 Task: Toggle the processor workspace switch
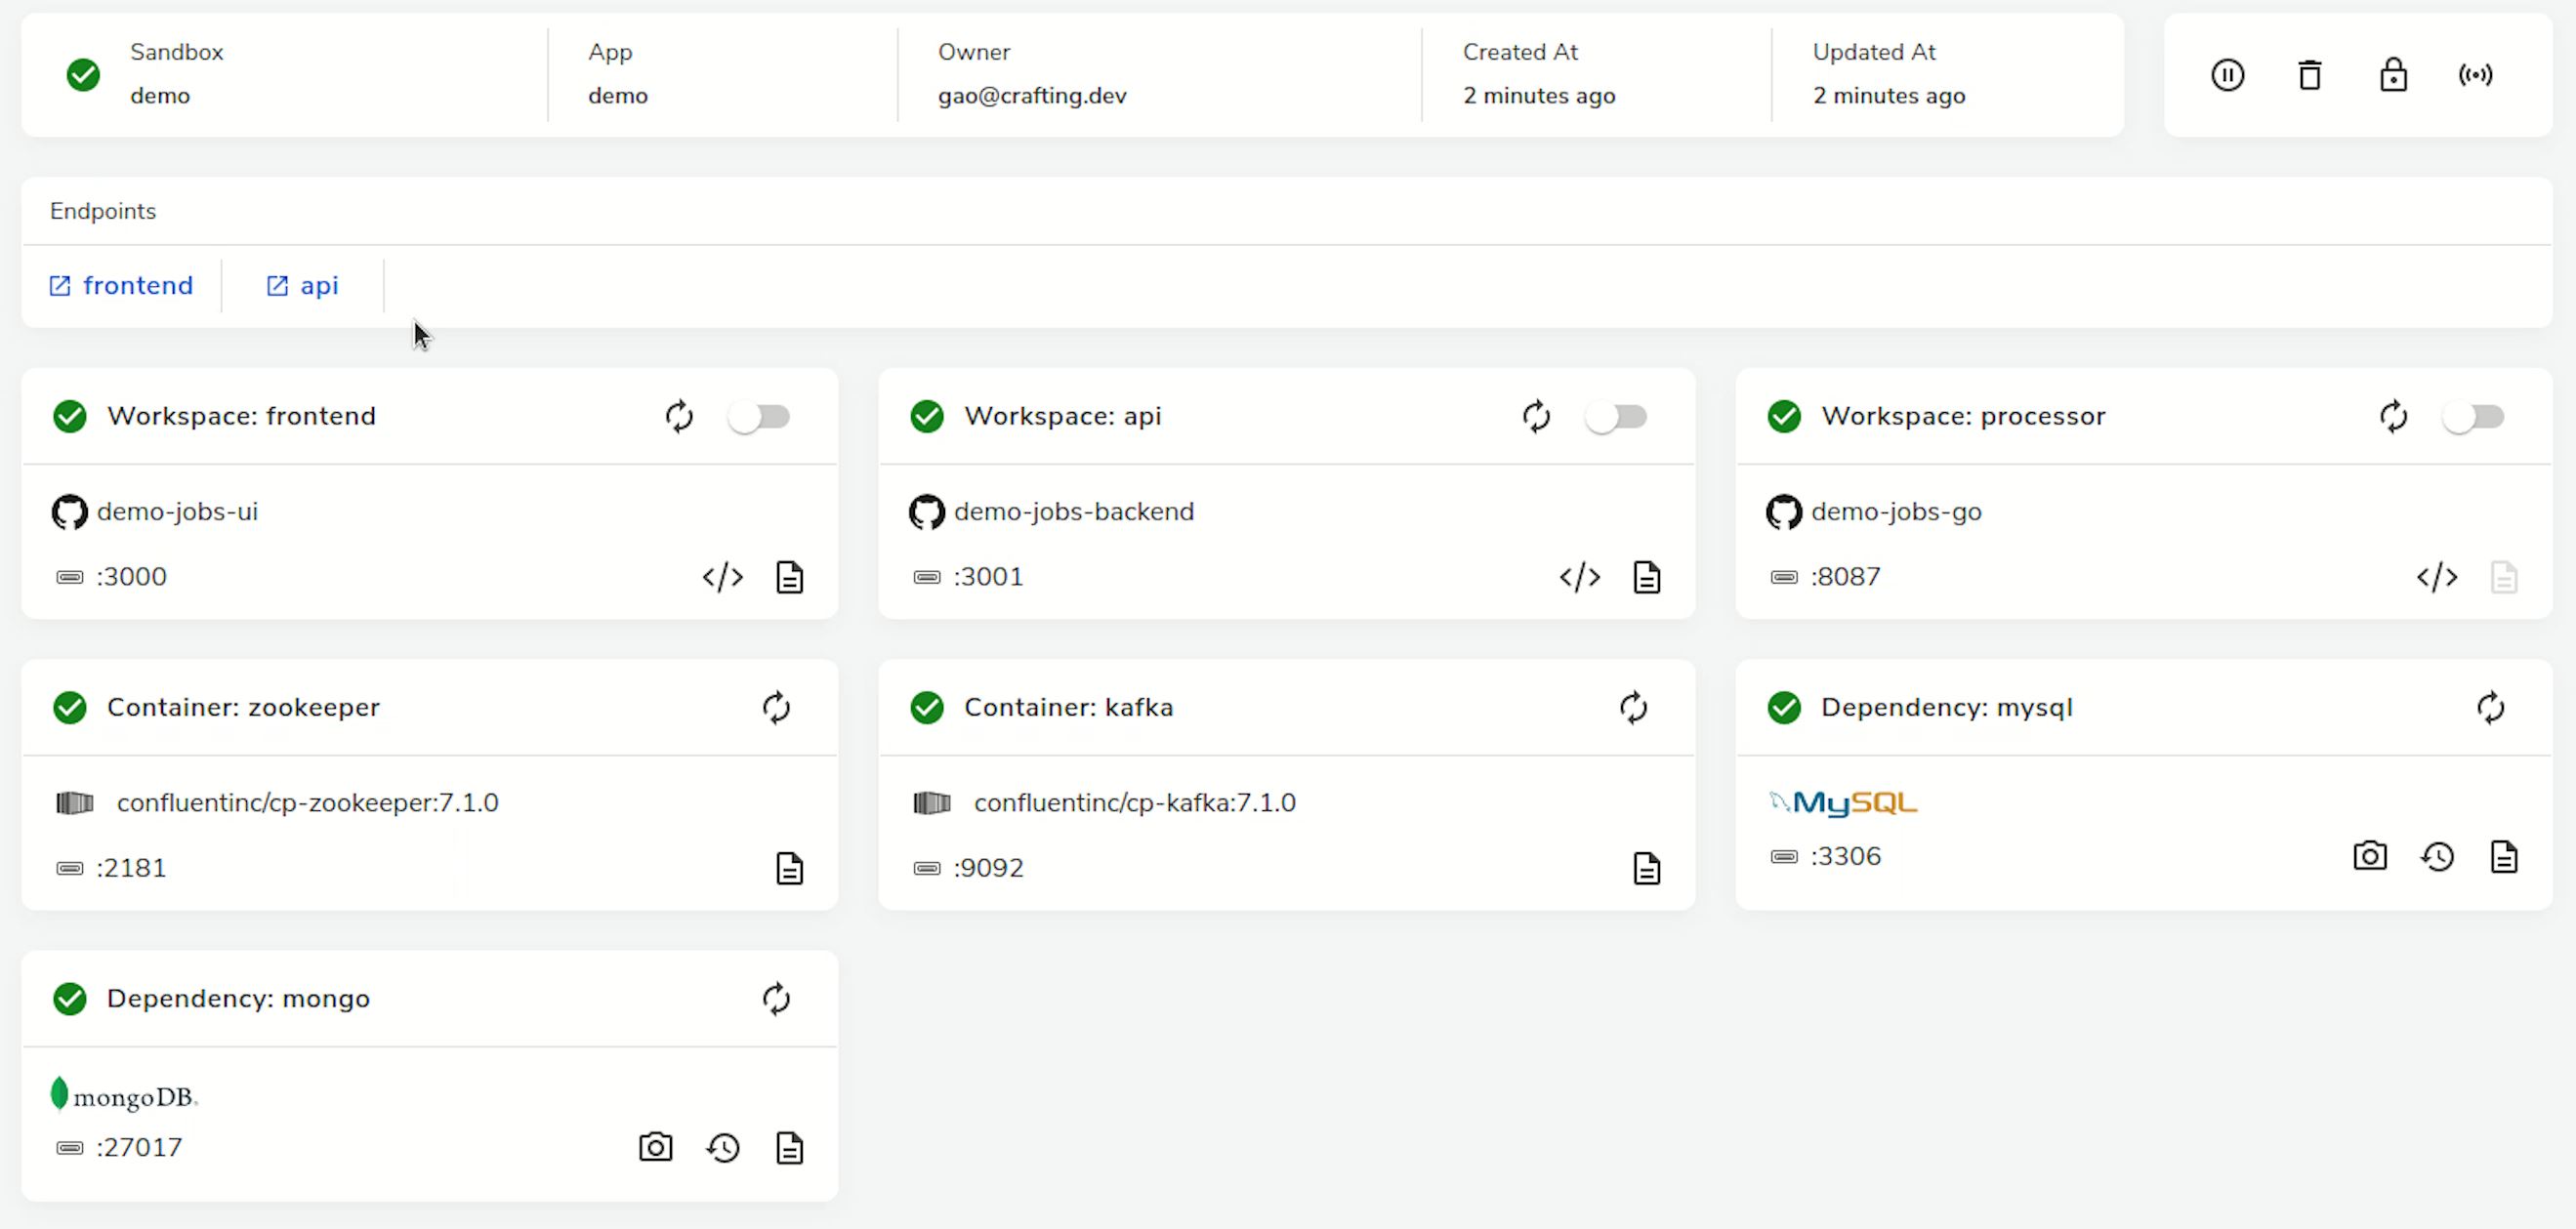(2473, 416)
